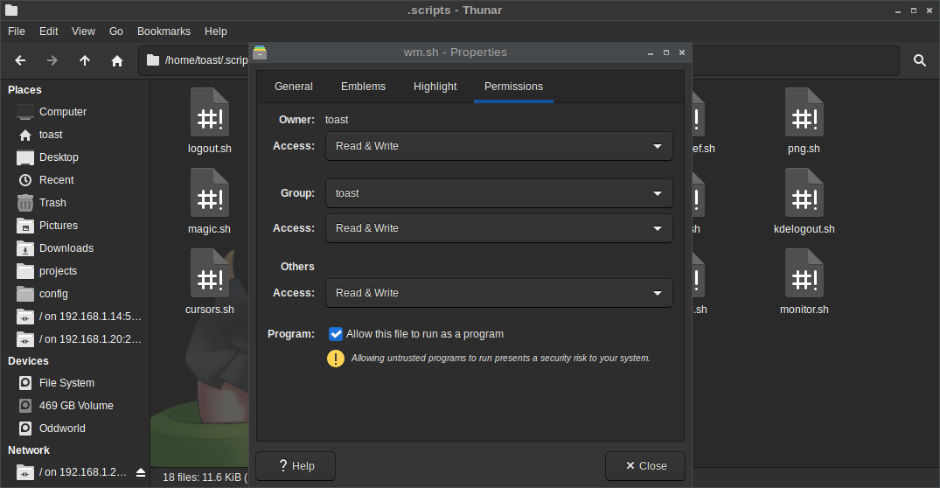Open the Bookmarks menu
Viewport: 940px width, 488px height.
tap(164, 31)
